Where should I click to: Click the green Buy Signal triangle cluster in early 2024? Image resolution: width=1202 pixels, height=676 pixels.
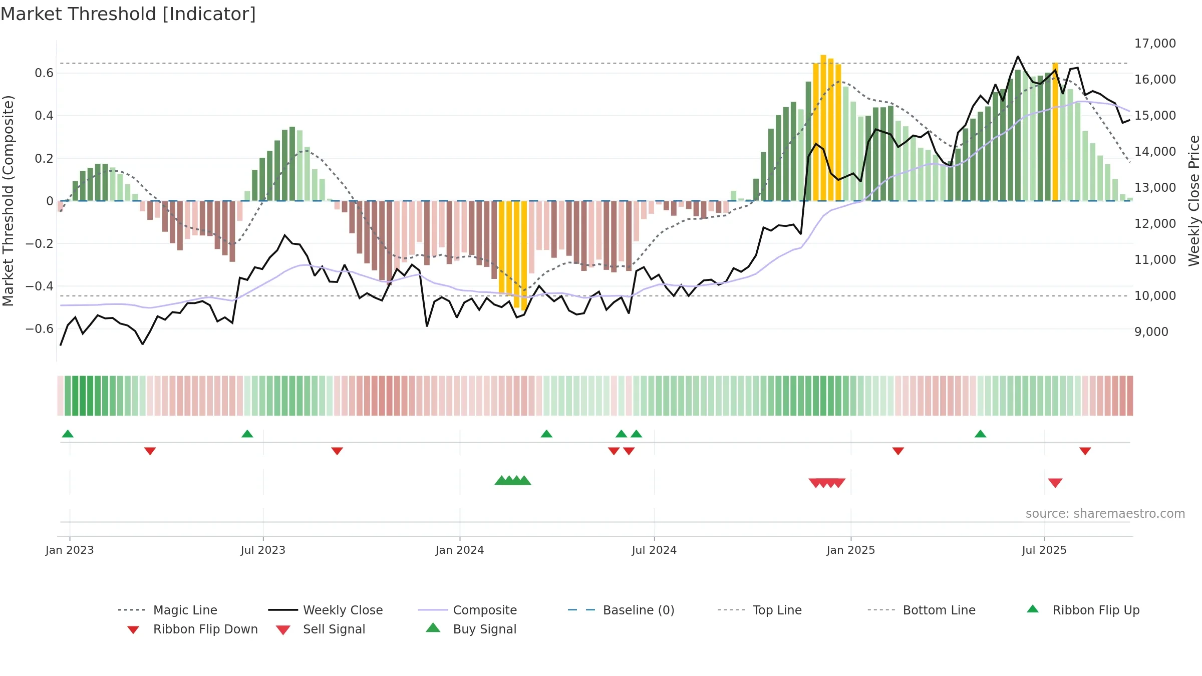[513, 480]
